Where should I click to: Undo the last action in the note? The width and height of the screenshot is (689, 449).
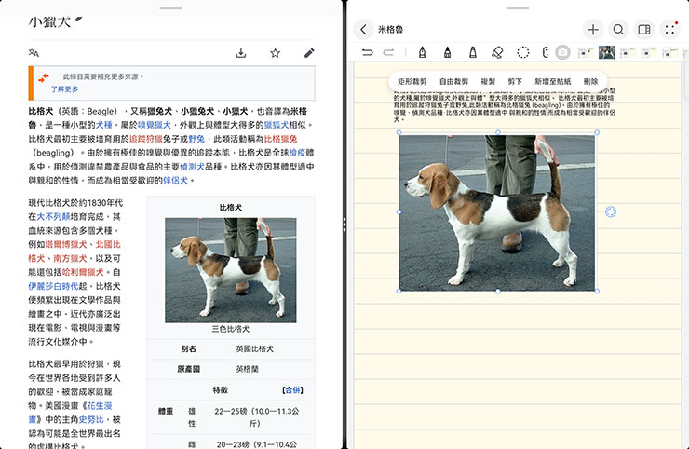tap(368, 52)
